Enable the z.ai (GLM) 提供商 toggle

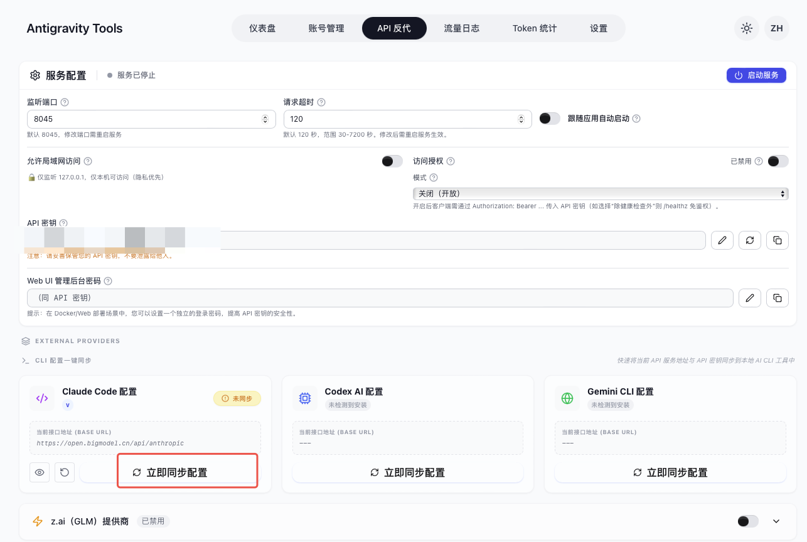click(x=747, y=521)
